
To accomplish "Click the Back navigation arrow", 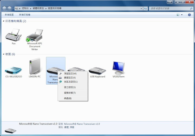I will tap(4, 8).
